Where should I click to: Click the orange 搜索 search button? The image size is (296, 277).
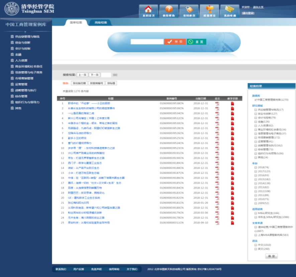tap(175, 42)
